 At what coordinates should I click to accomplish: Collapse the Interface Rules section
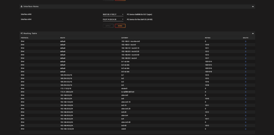253,7
